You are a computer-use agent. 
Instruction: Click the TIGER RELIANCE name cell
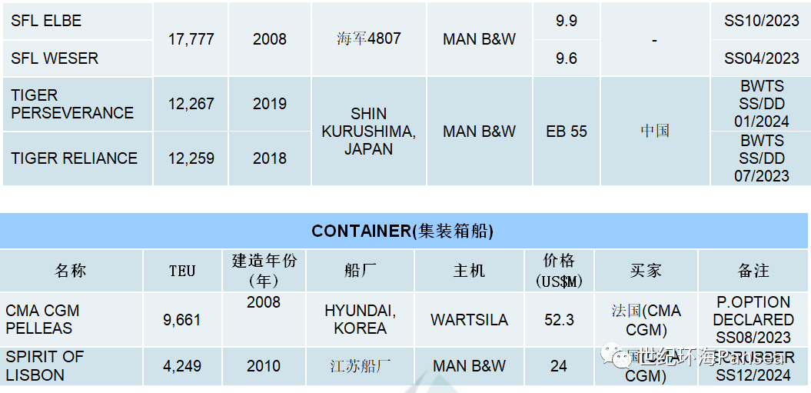(78, 158)
